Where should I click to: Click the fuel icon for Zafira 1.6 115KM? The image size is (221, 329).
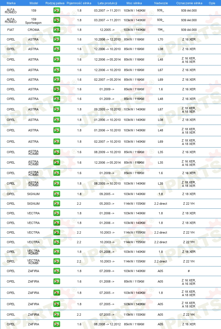point(57,282)
